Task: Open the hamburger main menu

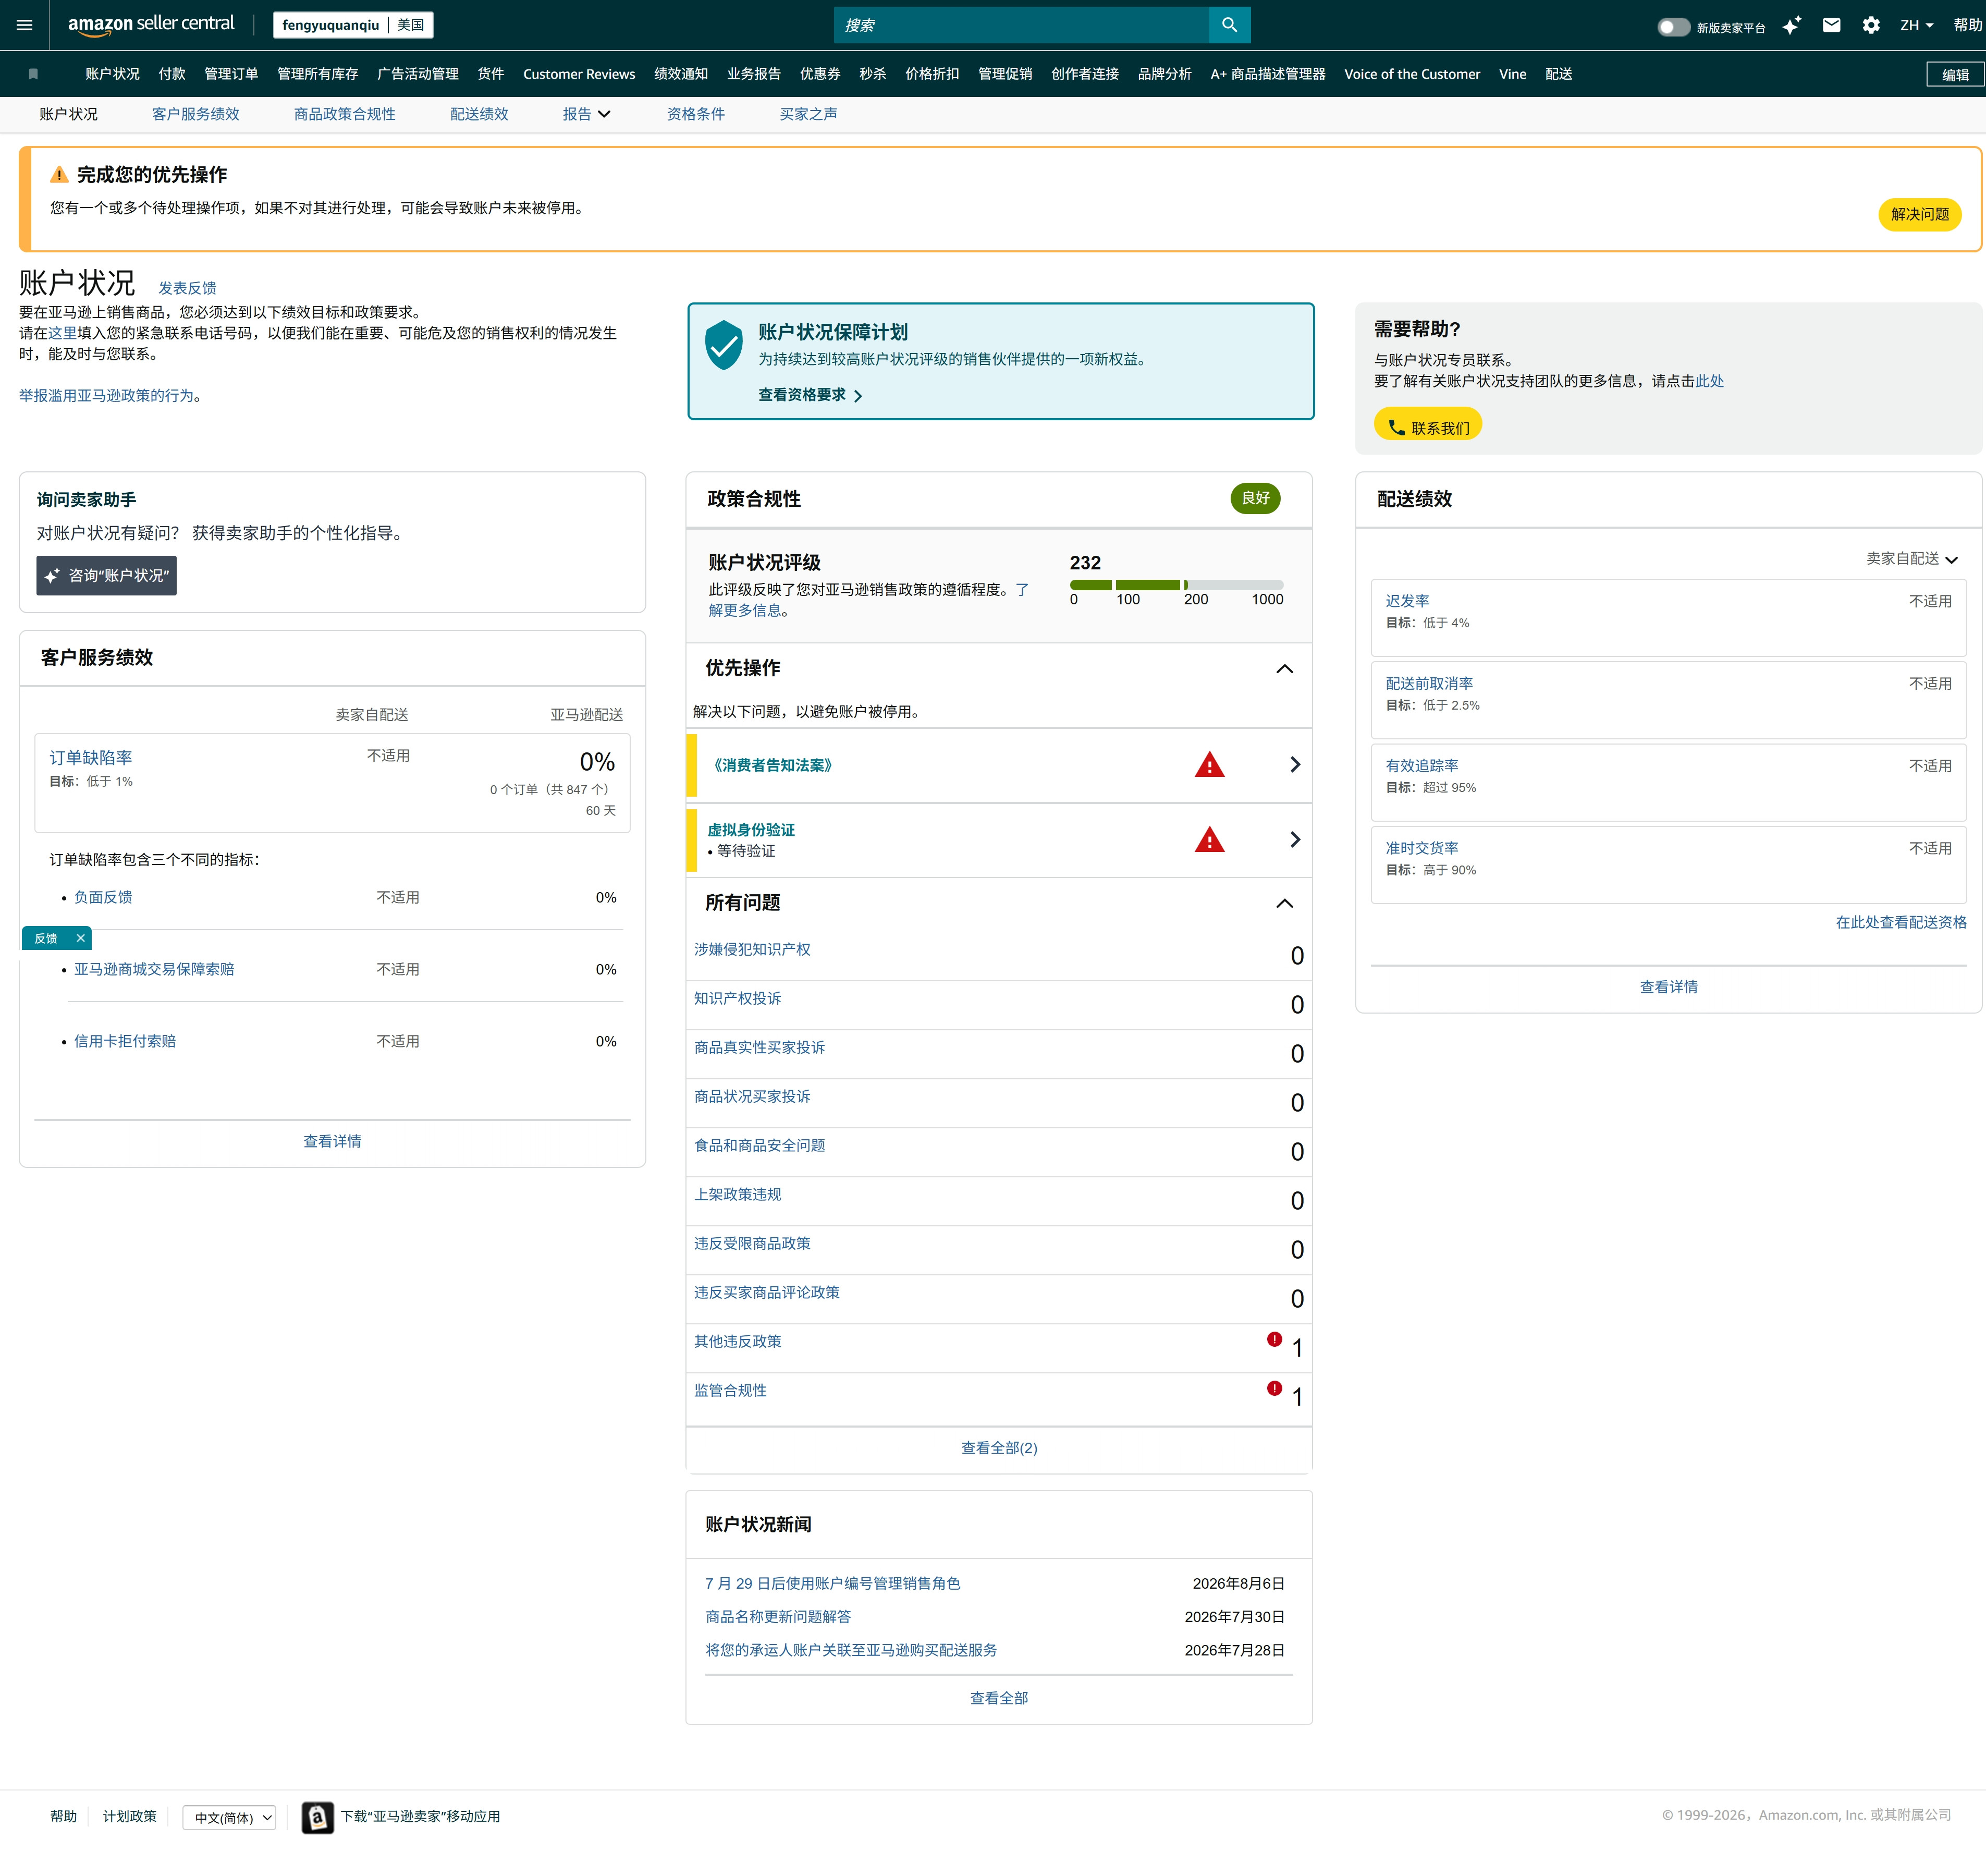Action: point(25,25)
